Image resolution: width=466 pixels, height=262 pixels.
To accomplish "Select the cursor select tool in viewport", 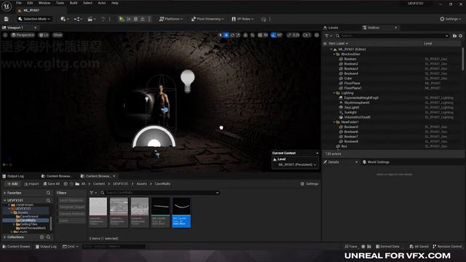I will tap(220, 35).
